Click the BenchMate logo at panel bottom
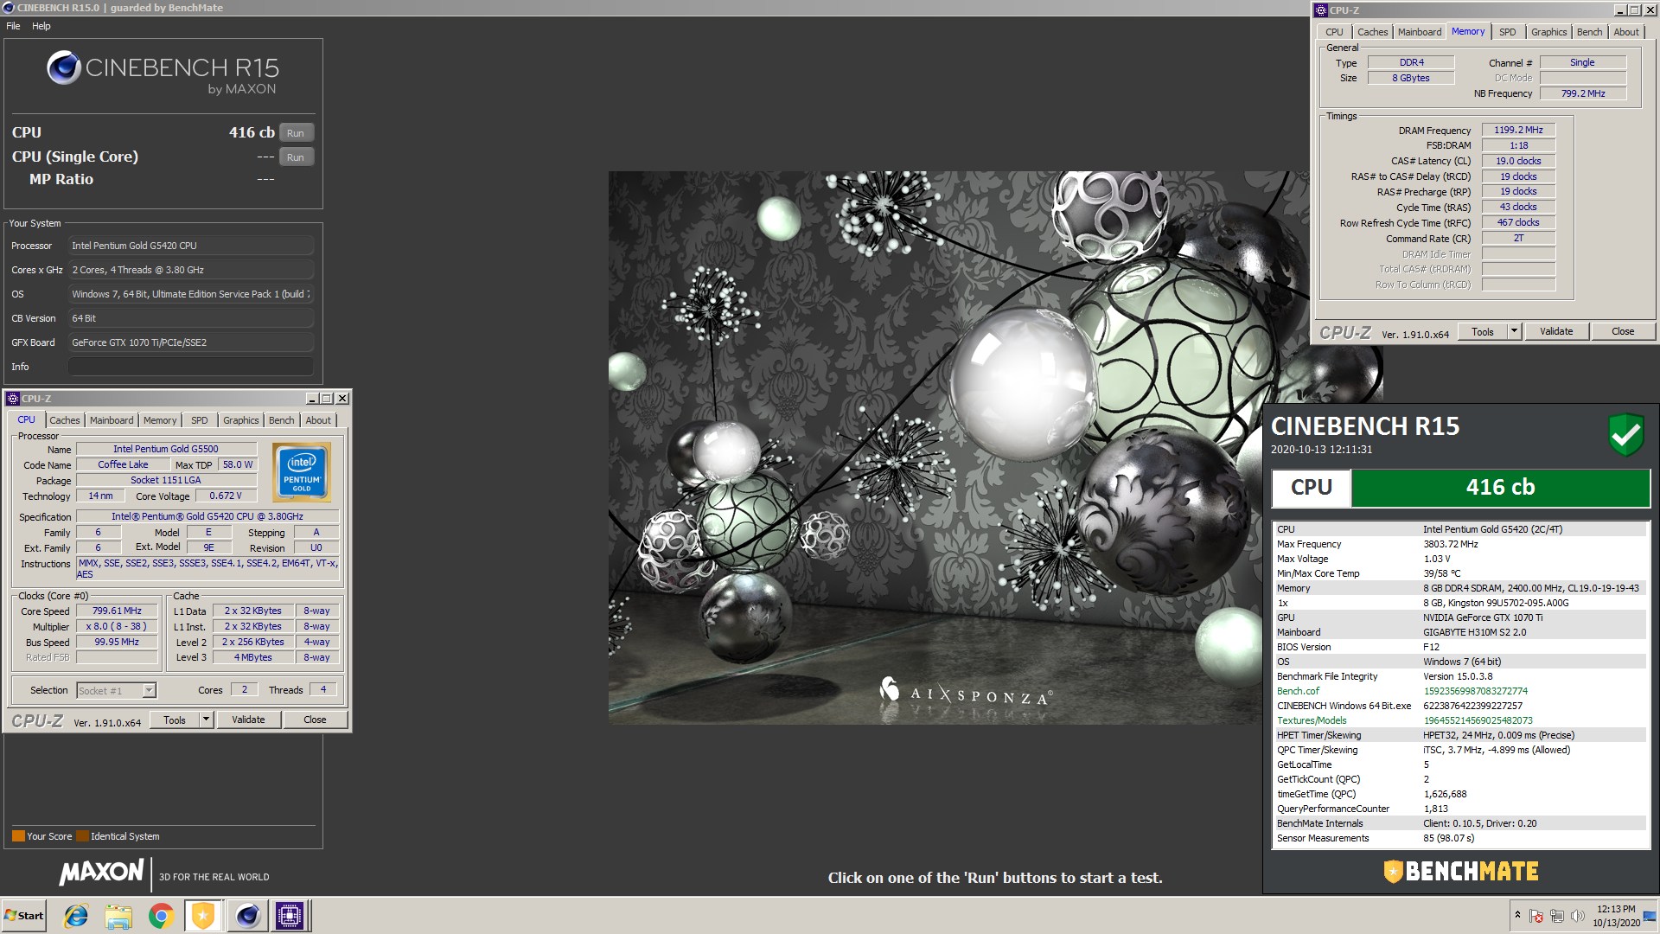 (1461, 871)
